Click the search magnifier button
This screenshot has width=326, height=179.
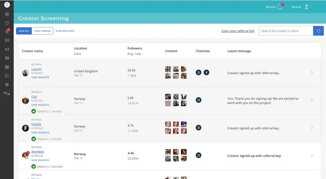pos(318,31)
